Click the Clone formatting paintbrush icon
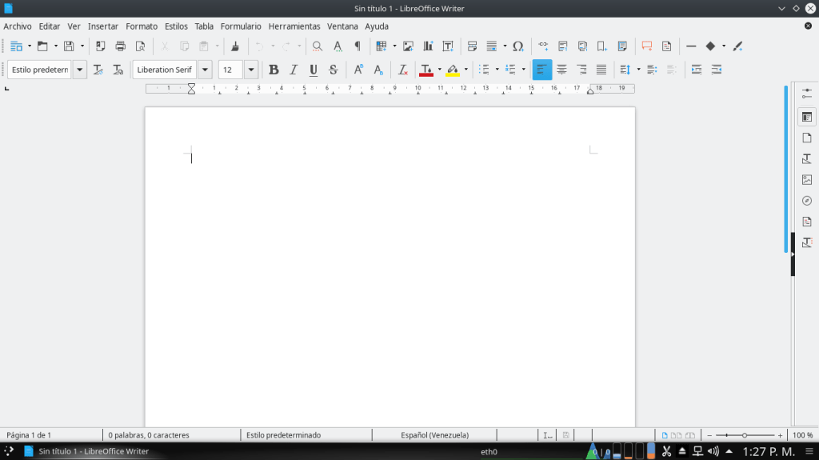Screen dimensions: 819x460 (x=235, y=46)
